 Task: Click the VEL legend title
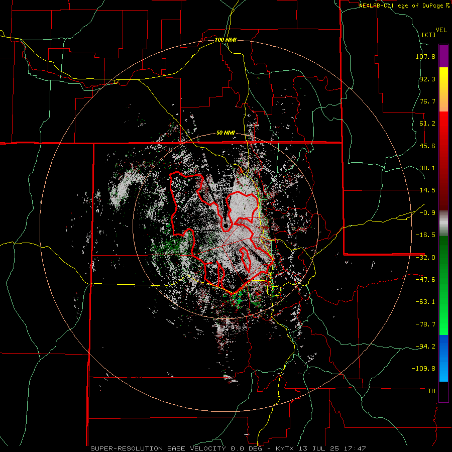(x=441, y=30)
